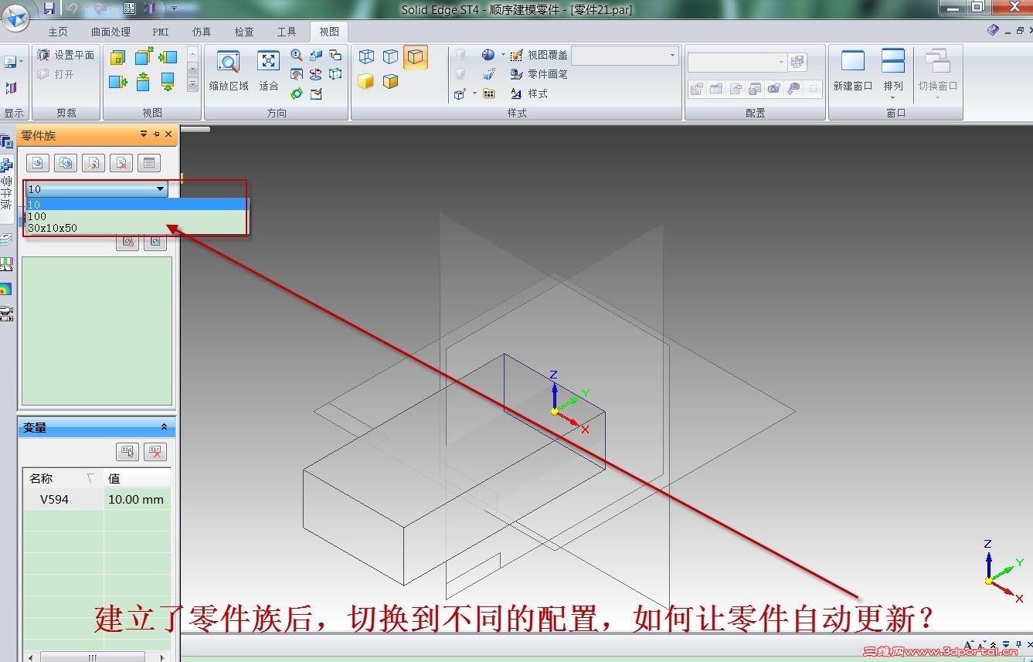This screenshot has width=1033, height=662.
Task: Click the second icon in the 零件族 toolbar
Action: [x=66, y=162]
